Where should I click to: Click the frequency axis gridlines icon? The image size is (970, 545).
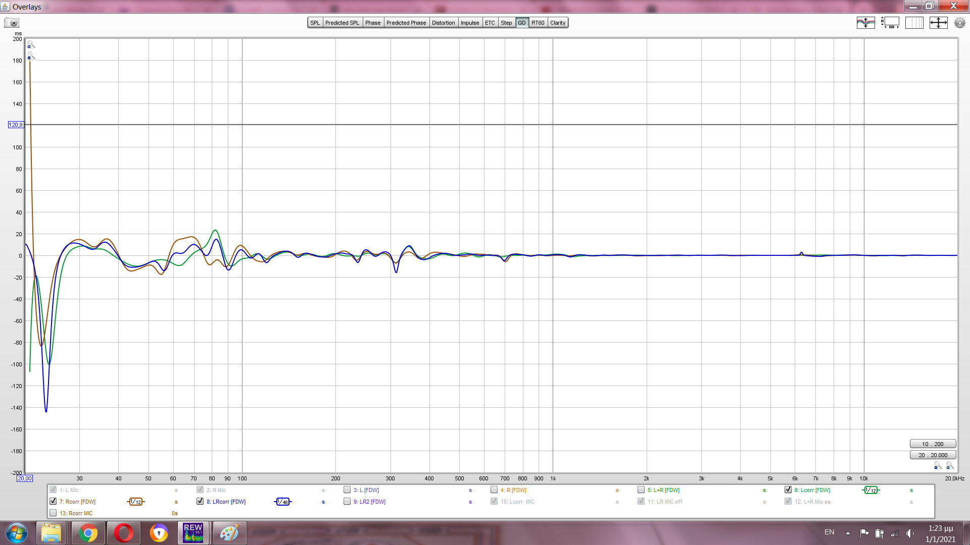[914, 23]
